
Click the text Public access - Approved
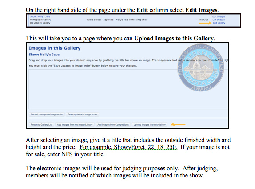click(x=100, y=20)
